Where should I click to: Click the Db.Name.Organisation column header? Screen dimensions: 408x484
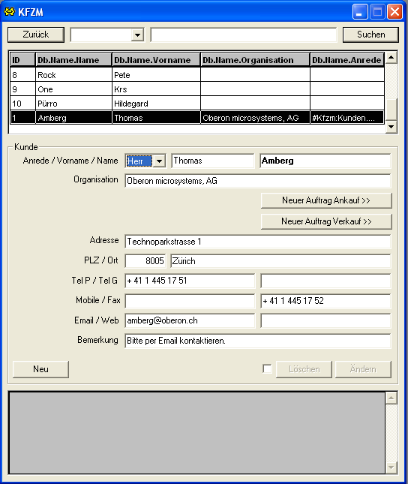[255, 60]
